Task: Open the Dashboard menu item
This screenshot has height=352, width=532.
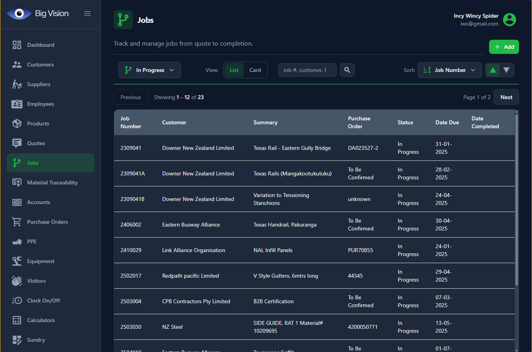Action: click(x=41, y=45)
